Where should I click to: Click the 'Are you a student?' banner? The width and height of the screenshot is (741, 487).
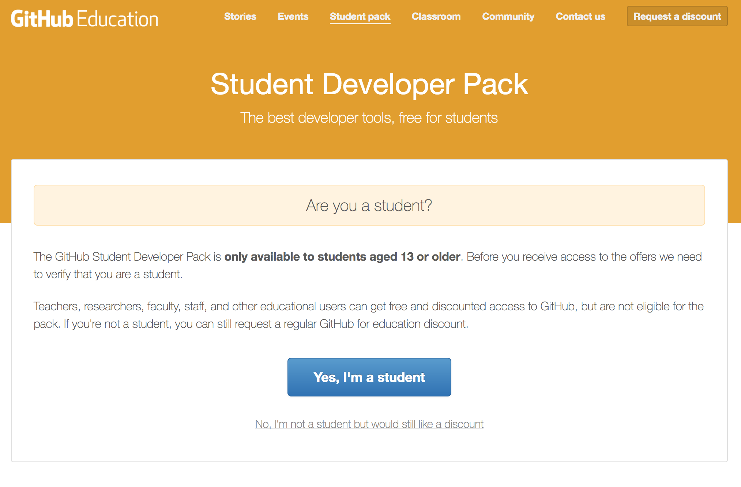tap(369, 205)
